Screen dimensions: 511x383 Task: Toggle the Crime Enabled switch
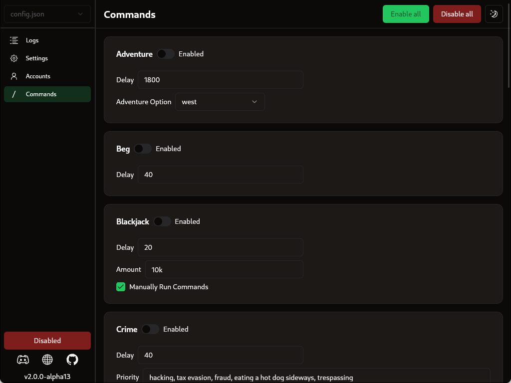150,329
